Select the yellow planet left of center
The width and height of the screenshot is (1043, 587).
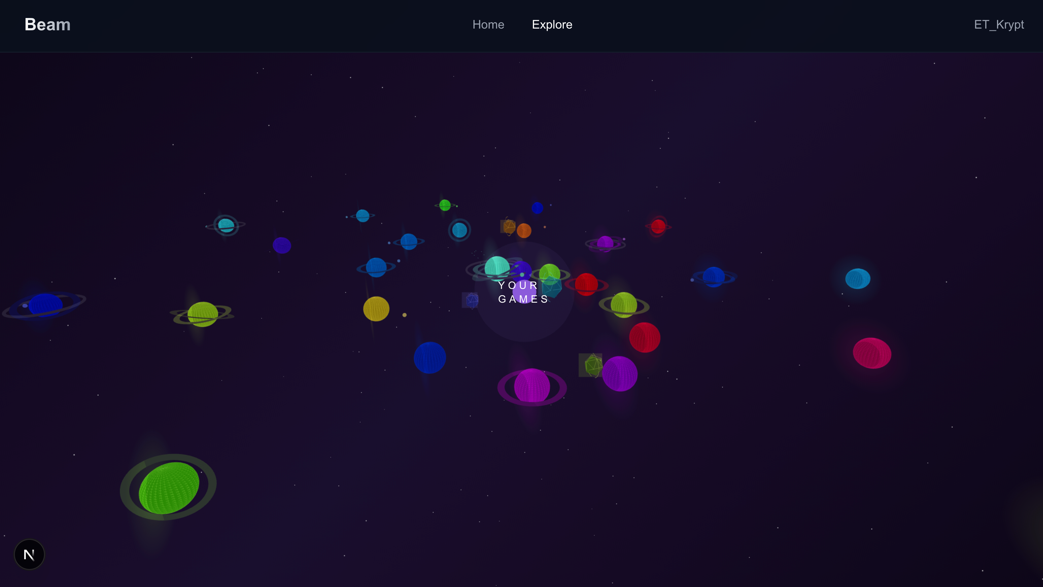point(376,309)
